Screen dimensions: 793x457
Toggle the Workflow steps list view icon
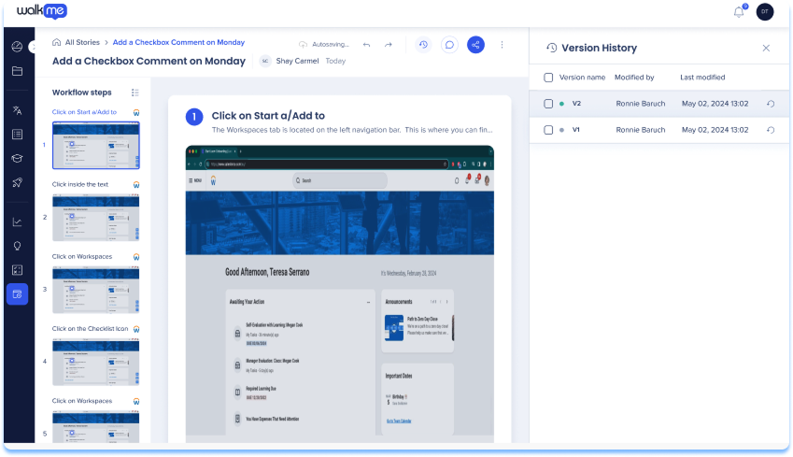135,93
